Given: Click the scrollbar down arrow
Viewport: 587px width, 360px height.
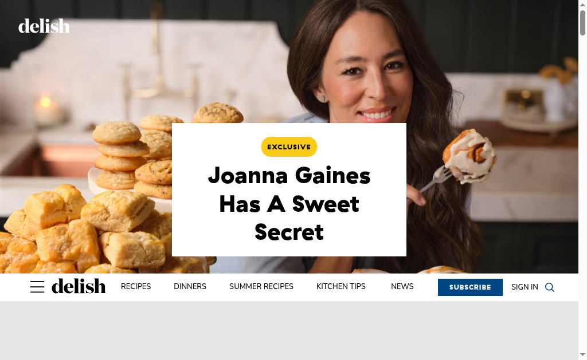Looking at the screenshot, I should [582, 354].
